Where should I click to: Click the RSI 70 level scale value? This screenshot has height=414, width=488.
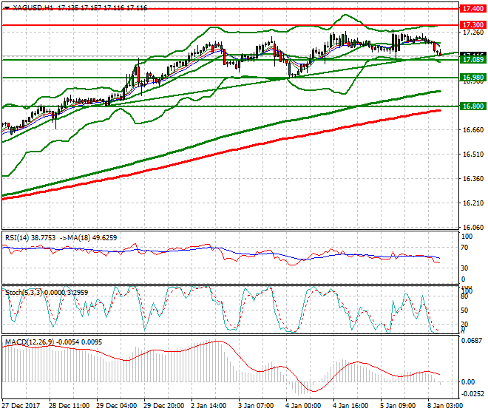pos(464,248)
